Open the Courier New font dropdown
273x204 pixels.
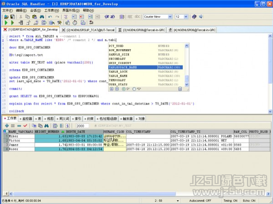pyautogui.click(x=170, y=17)
